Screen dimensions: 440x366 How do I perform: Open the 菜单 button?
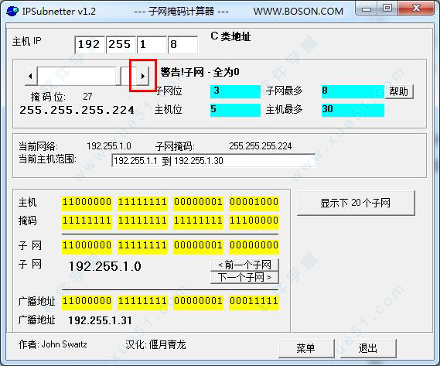pyautogui.click(x=306, y=348)
